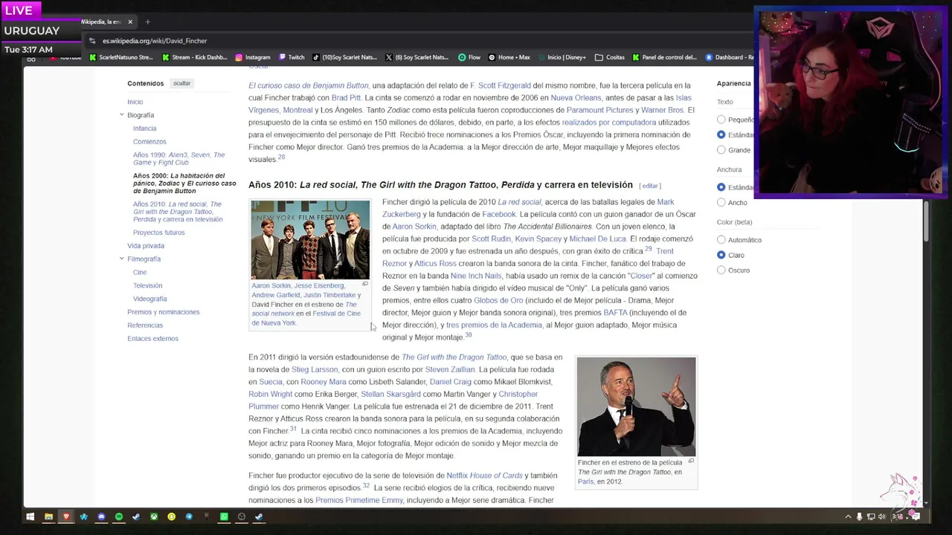Open the TikTok (10)Soy Scarlet Nats bookmark
Screen dimensions: 952x535
(x=344, y=57)
